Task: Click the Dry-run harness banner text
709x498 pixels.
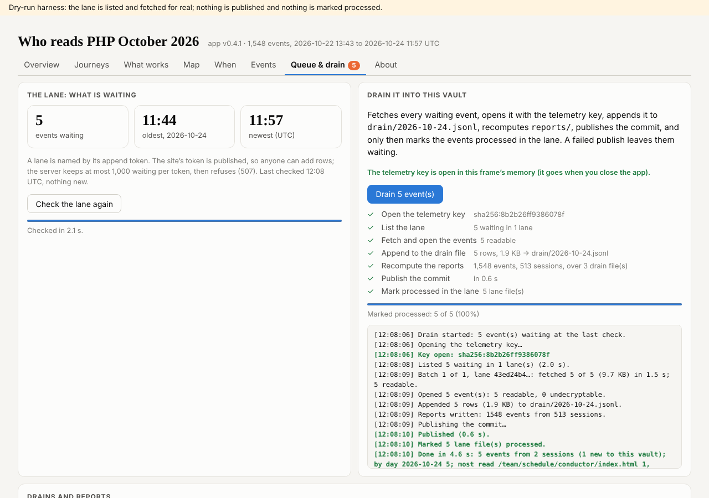Action: (x=196, y=8)
